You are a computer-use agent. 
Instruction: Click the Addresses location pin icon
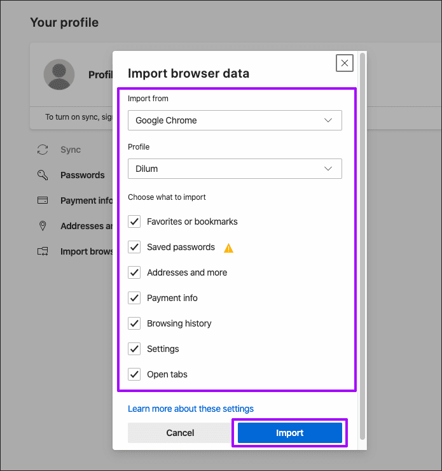43,226
